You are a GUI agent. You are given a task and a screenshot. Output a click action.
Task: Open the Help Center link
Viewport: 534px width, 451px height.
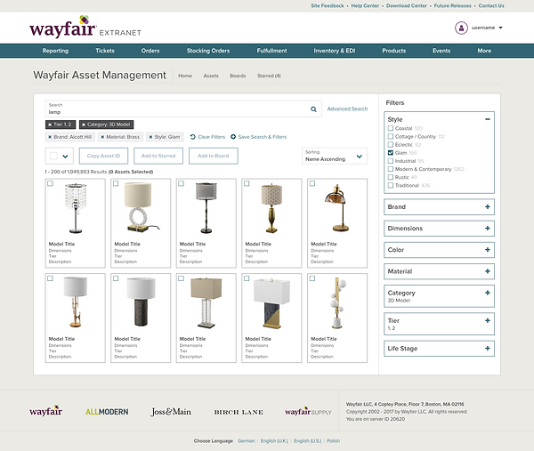[x=365, y=6]
